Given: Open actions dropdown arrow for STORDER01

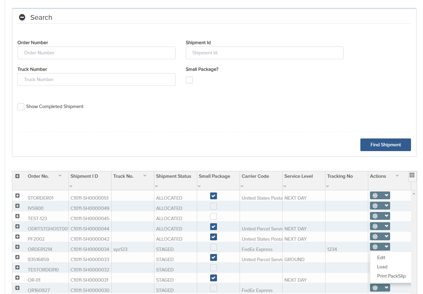Looking at the screenshot, I should pos(386,196).
